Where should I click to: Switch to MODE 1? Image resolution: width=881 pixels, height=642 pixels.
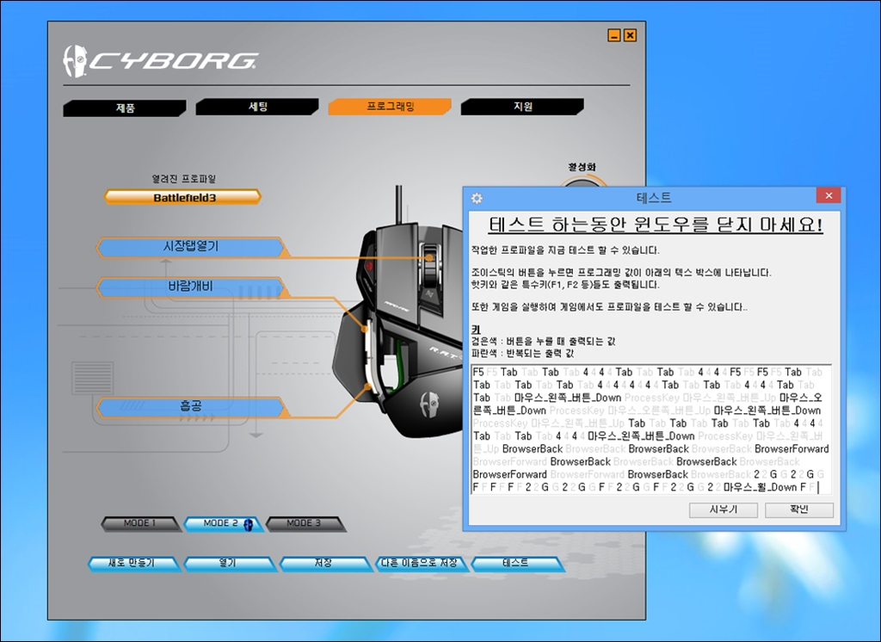point(140,523)
